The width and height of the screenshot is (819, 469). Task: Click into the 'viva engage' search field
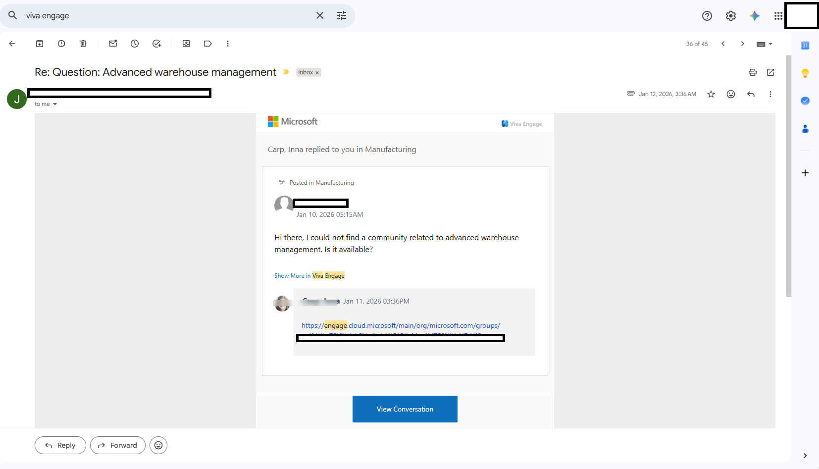coord(168,16)
